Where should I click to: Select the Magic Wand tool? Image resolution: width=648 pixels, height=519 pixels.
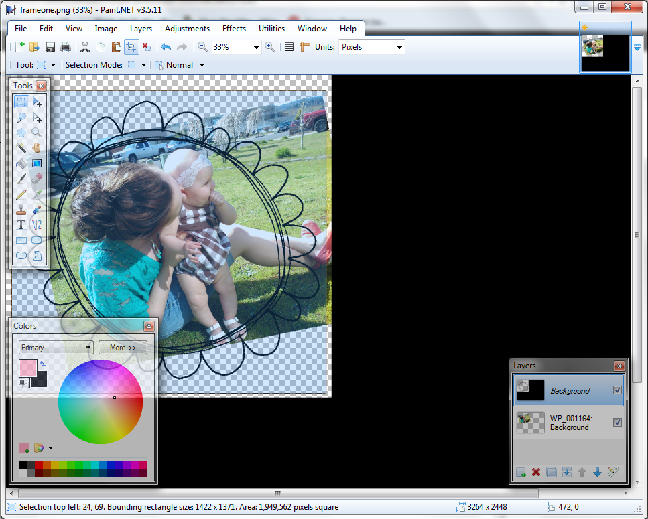21,148
